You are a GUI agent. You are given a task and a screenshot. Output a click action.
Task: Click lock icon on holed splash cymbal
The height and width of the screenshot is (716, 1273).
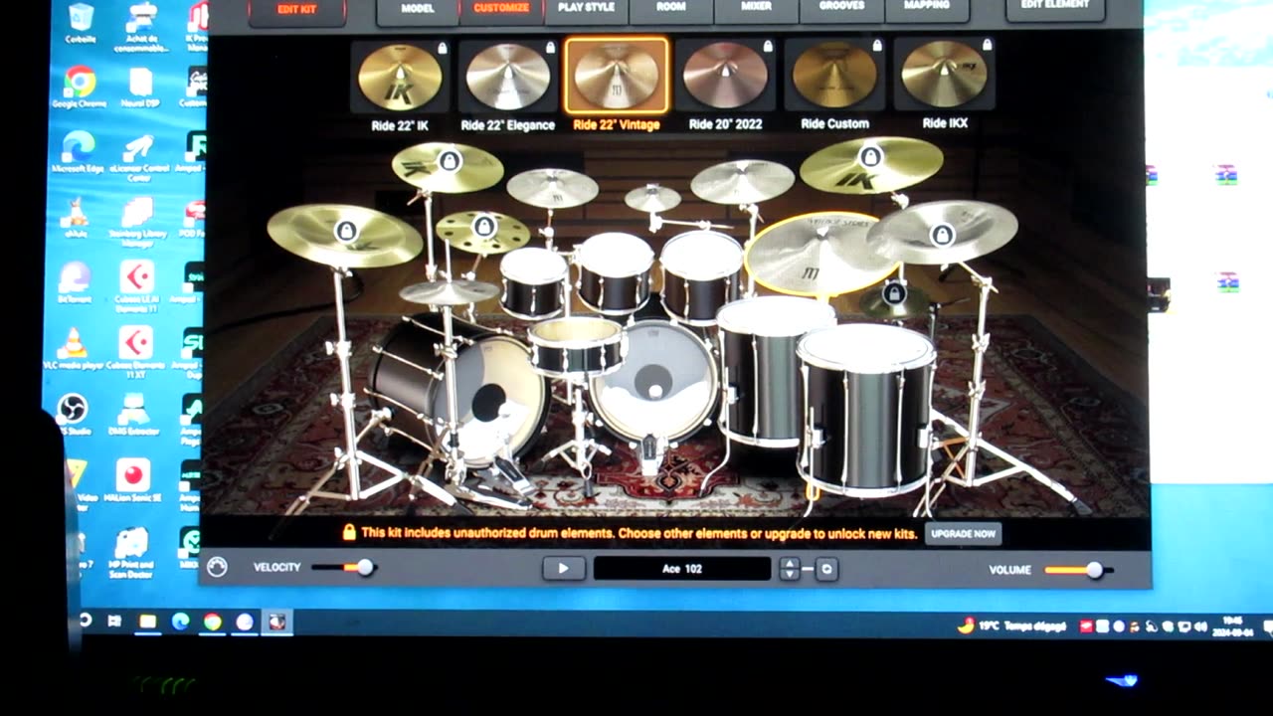pos(483,227)
